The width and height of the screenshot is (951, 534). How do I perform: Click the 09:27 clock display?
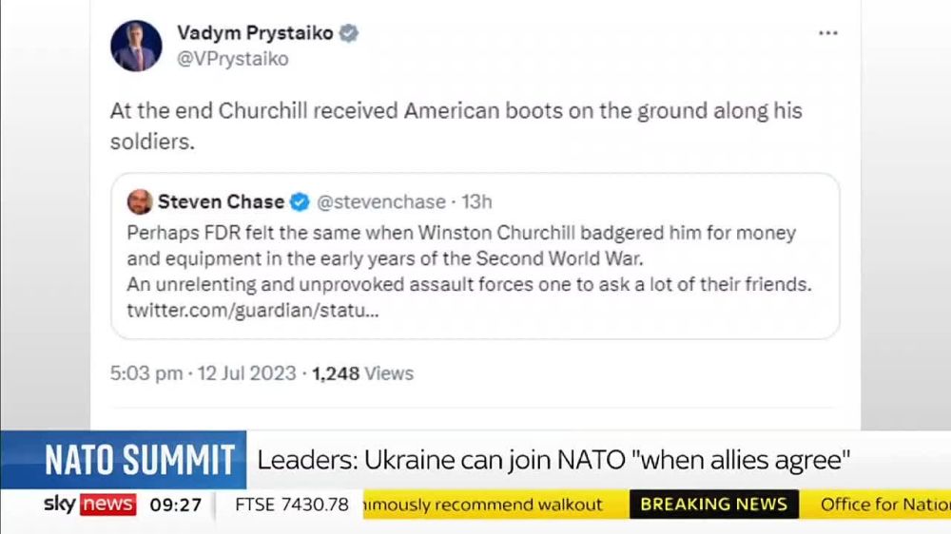coord(176,505)
